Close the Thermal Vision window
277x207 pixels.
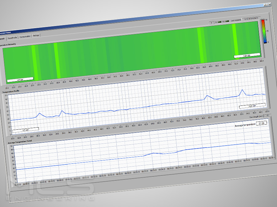[270, 4]
